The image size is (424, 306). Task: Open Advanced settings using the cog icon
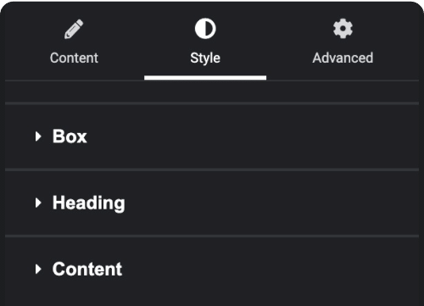click(343, 29)
